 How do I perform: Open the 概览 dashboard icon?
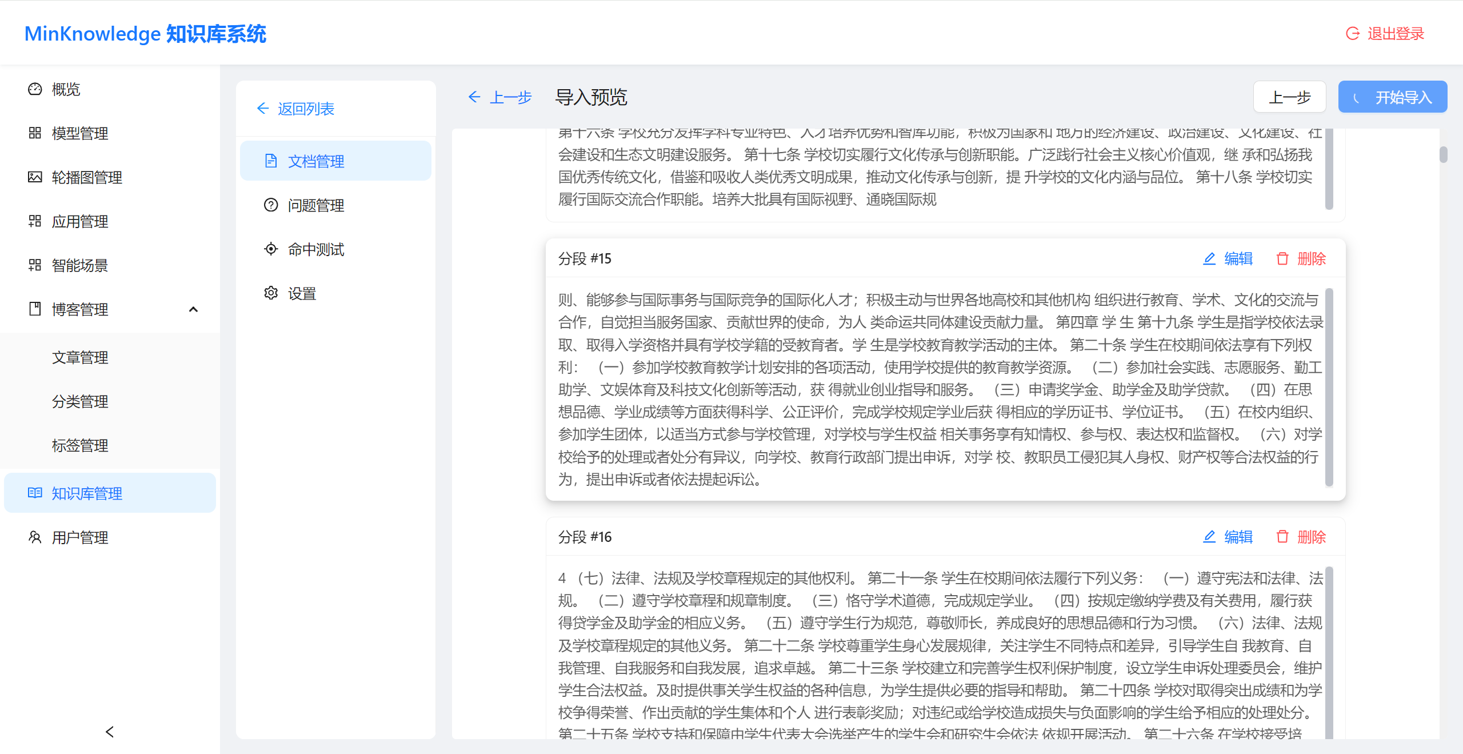pos(35,89)
